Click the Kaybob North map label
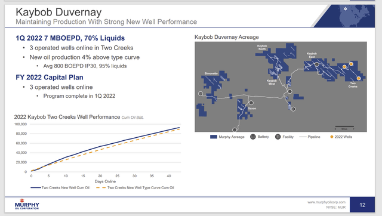 pos(262,48)
